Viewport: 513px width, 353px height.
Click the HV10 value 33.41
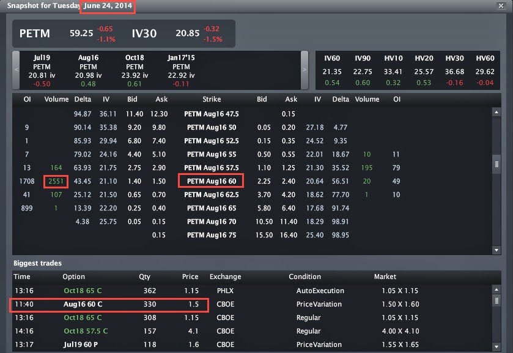point(393,72)
